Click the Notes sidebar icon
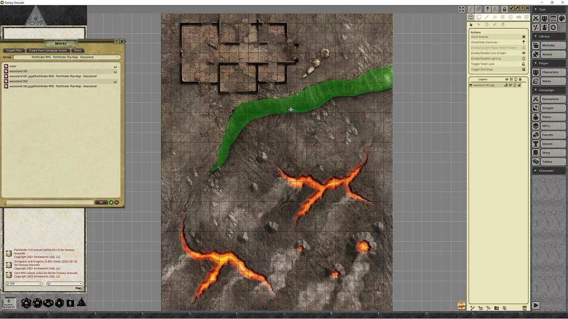The image size is (568, 319). click(x=536, y=81)
